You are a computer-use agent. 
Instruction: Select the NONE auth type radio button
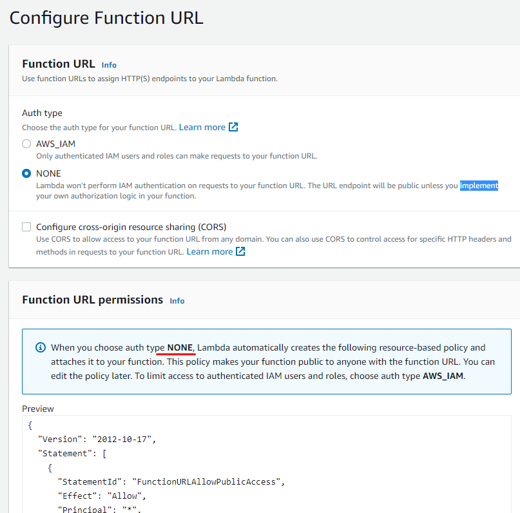26,173
